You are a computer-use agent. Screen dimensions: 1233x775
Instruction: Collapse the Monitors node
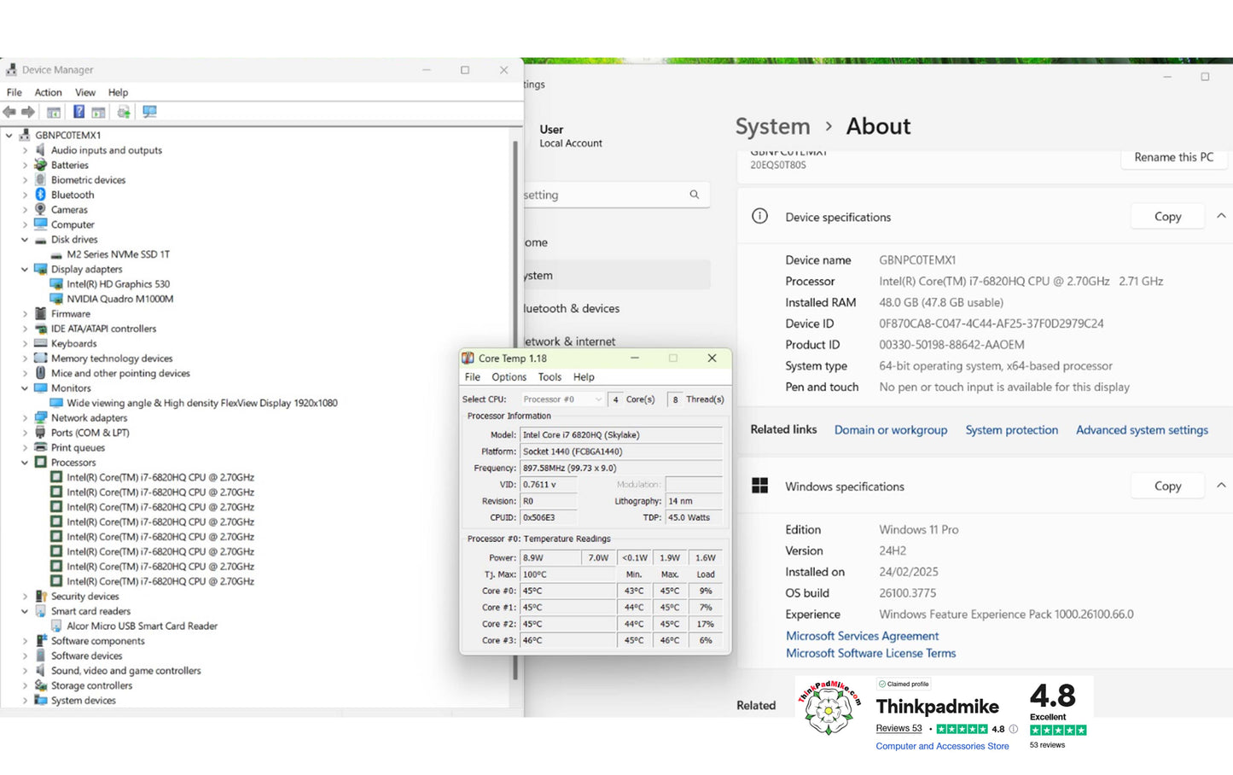tap(25, 388)
